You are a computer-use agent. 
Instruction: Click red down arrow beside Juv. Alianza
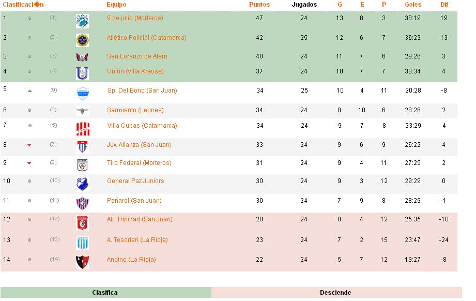click(29, 145)
